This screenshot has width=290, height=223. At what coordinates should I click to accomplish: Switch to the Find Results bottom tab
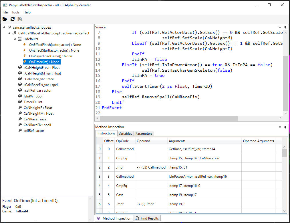pyautogui.click(x=147, y=218)
